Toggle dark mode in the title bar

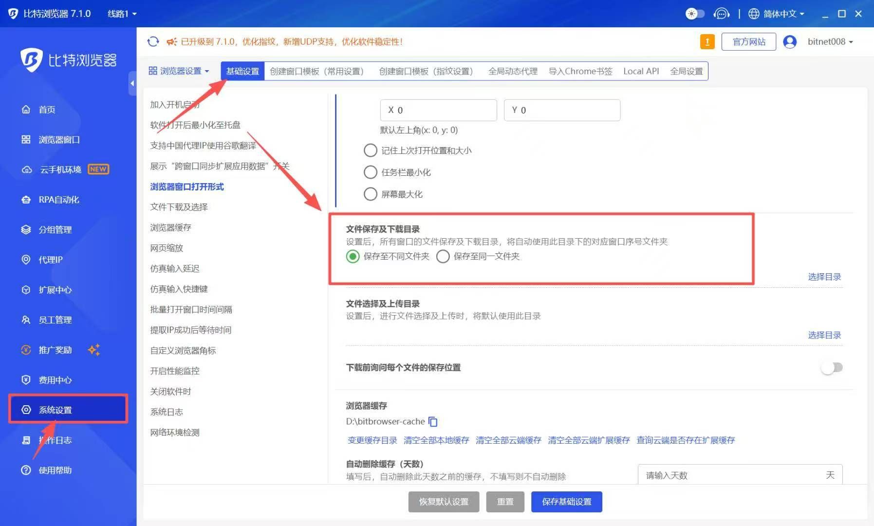695,13
